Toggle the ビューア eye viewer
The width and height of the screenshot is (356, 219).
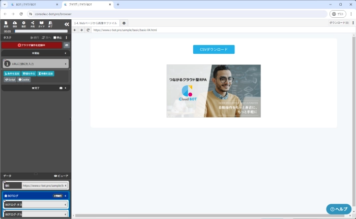click(x=61, y=175)
